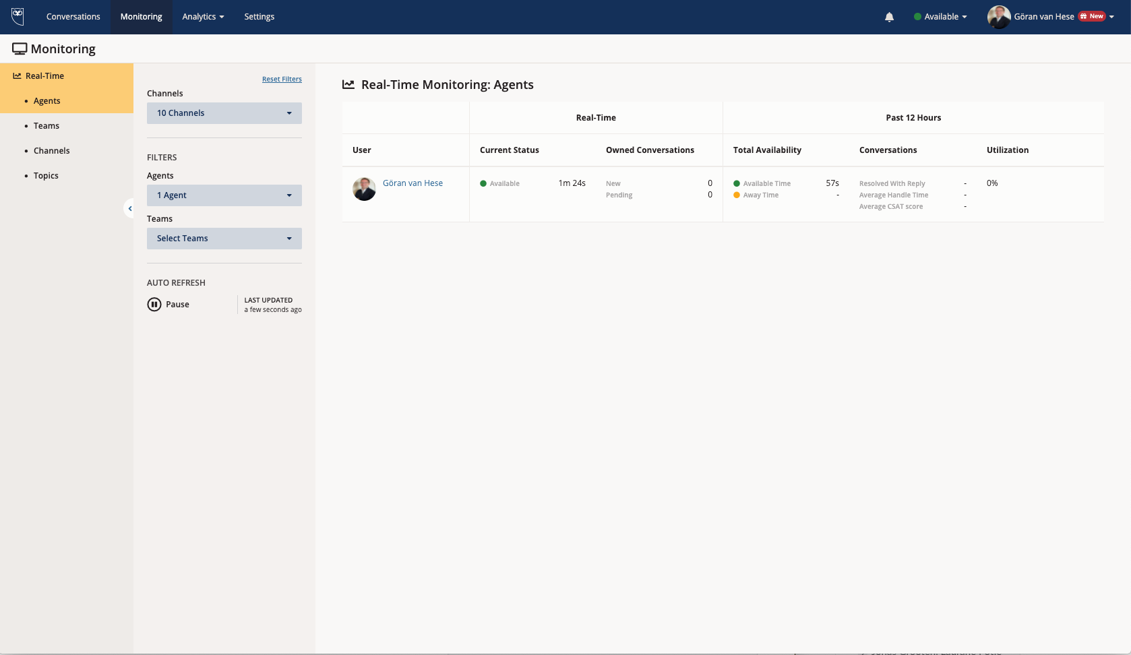
Task: Open the Available status dropdown
Action: click(x=940, y=17)
